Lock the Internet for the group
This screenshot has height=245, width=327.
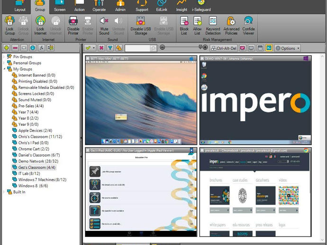pos(40,26)
